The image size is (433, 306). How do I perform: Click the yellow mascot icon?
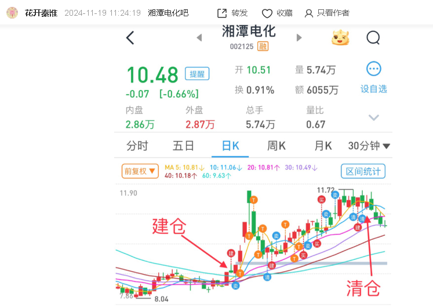pos(340,38)
